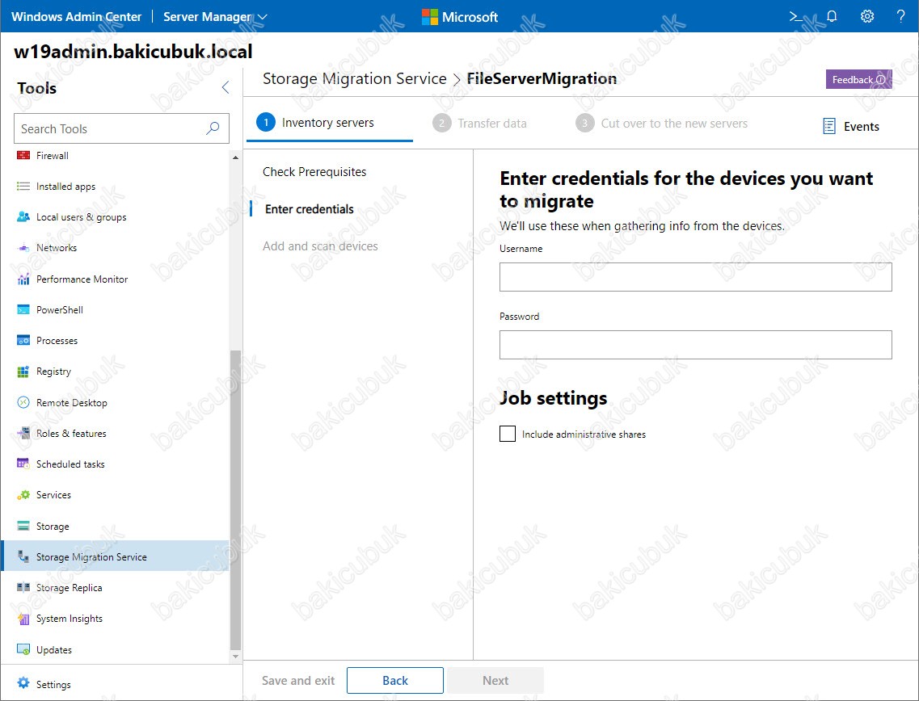Open the Storage Replica icon
The width and height of the screenshot is (919, 701).
23,587
